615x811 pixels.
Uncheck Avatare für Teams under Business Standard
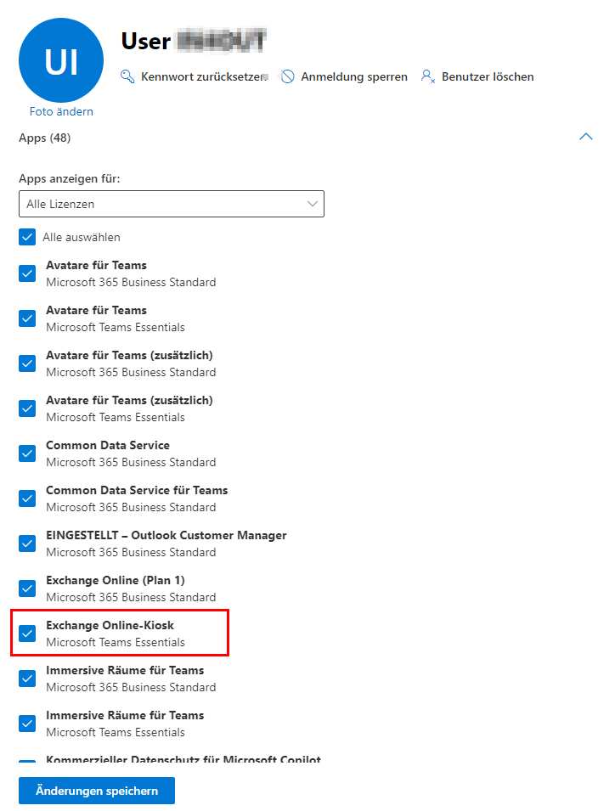pyautogui.click(x=27, y=273)
